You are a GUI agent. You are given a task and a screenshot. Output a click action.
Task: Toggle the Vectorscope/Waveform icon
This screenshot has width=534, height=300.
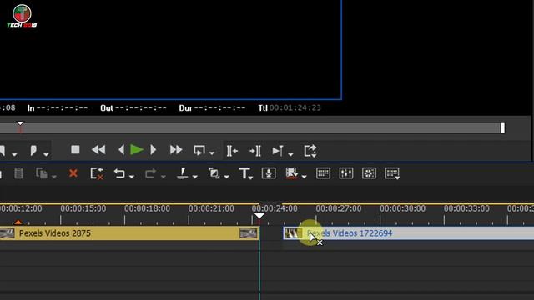pyautogui.click(x=369, y=173)
